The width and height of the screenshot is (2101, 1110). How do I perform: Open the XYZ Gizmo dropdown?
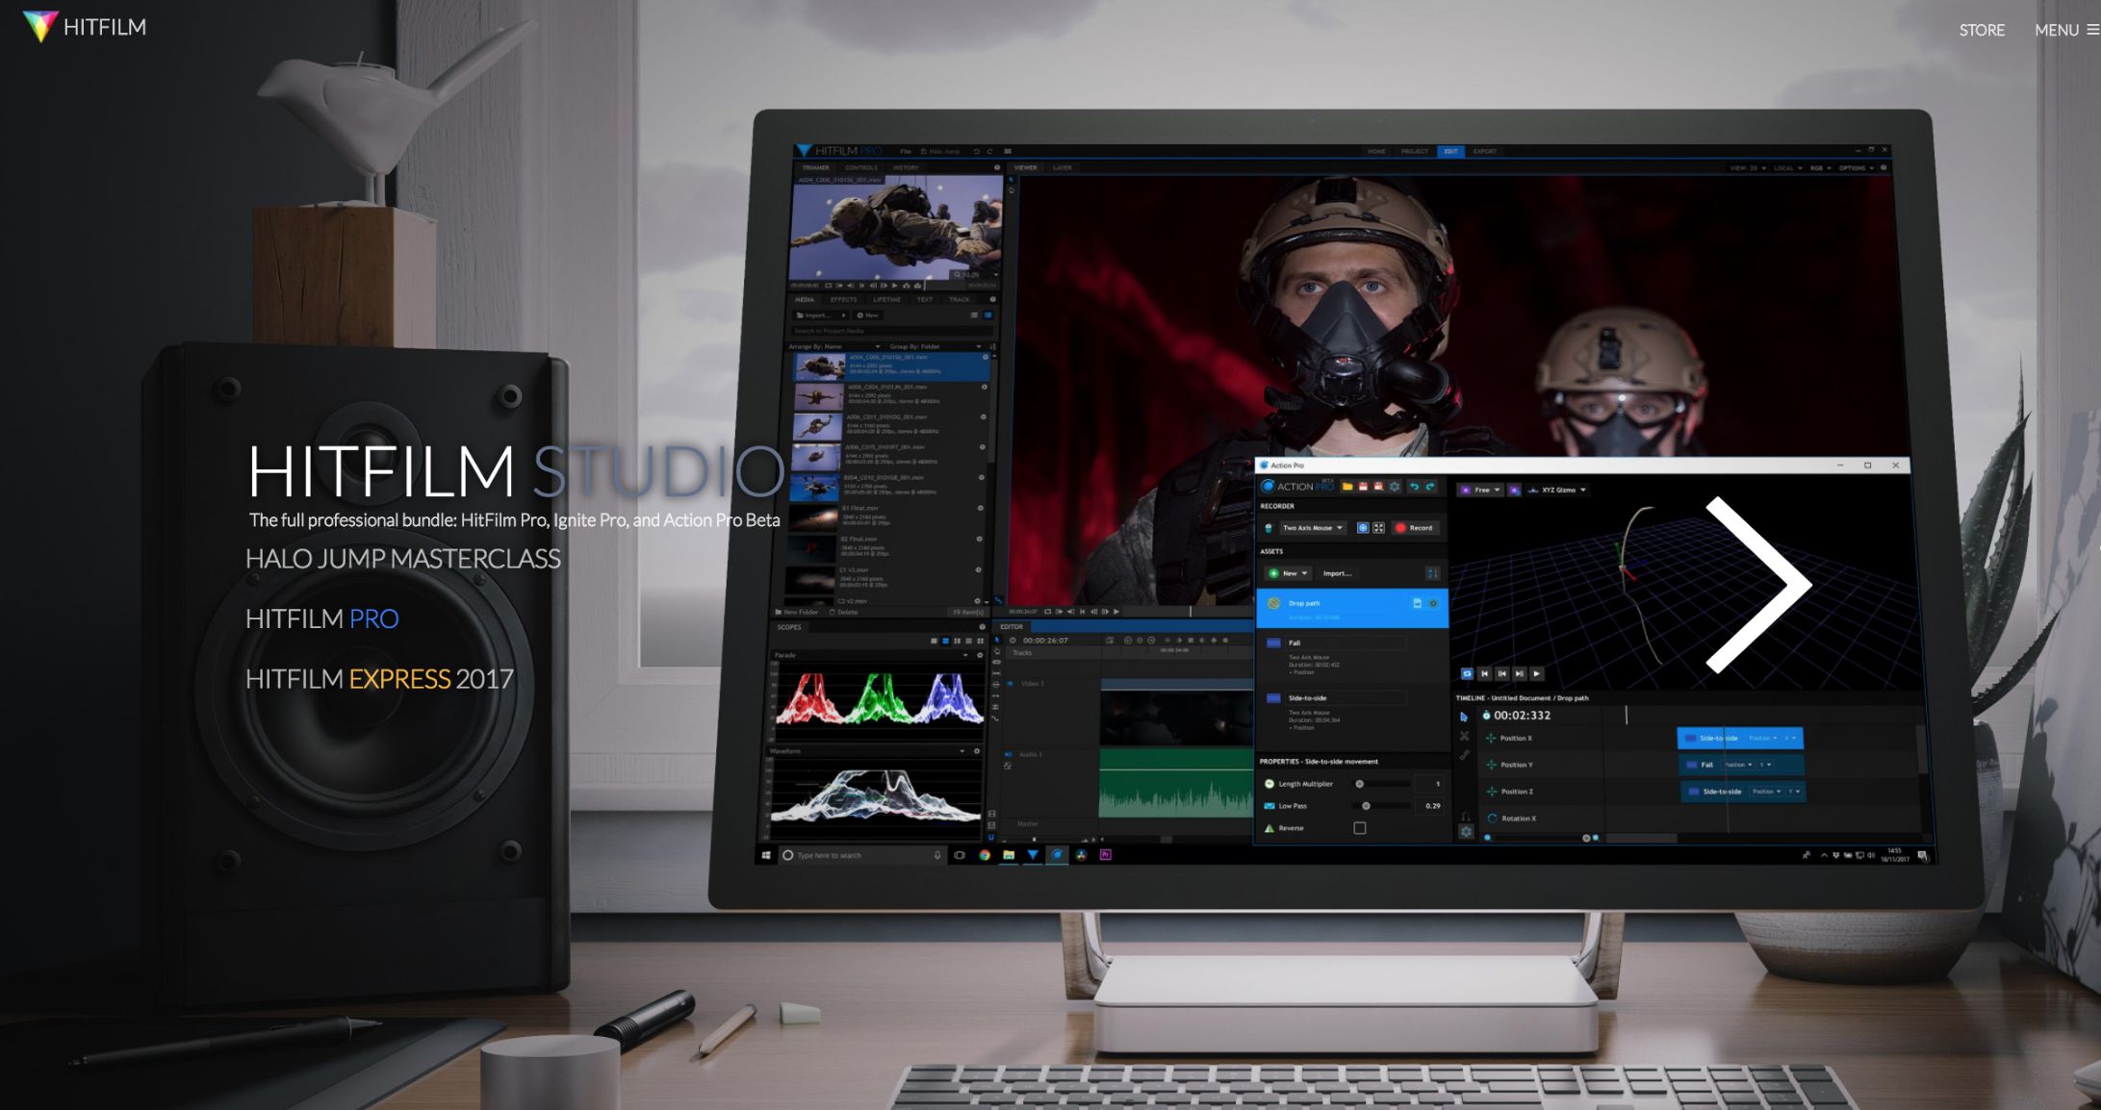1558,490
